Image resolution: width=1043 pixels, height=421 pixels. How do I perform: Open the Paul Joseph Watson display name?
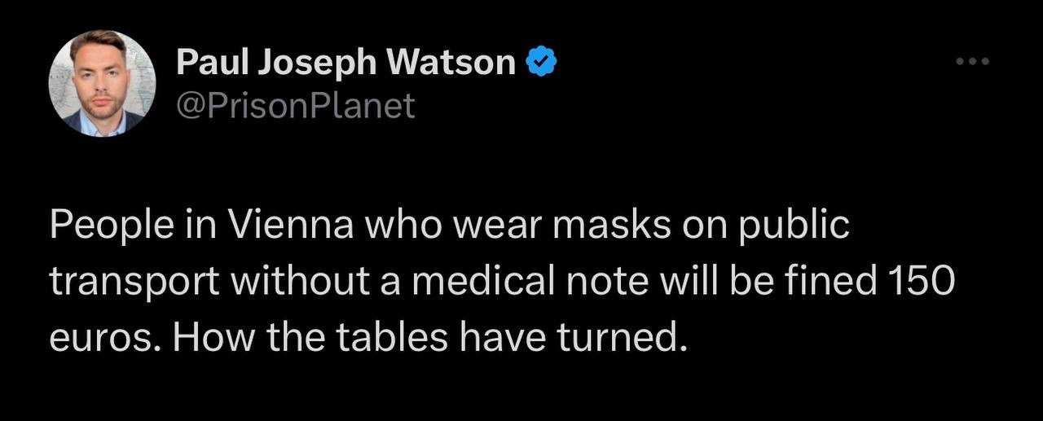pyautogui.click(x=346, y=64)
